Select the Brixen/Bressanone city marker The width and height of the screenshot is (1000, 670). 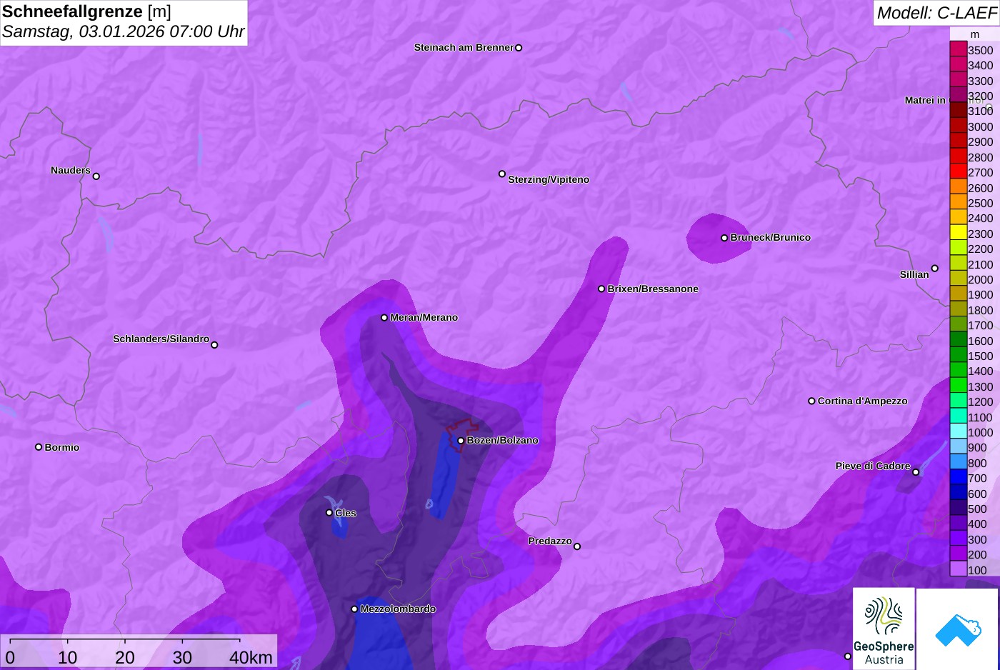(601, 289)
